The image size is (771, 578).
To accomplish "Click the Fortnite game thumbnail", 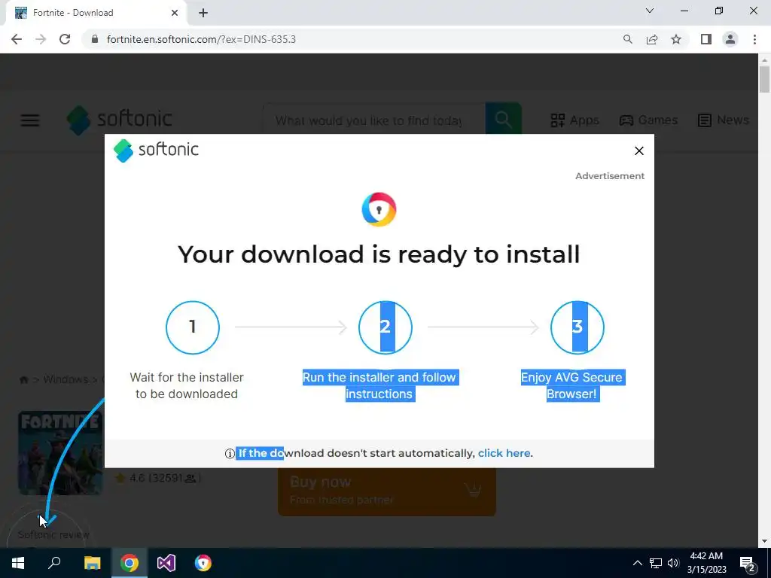I will click(x=60, y=452).
